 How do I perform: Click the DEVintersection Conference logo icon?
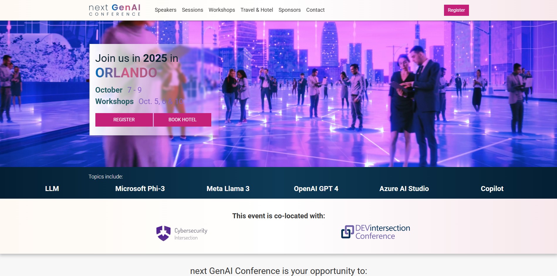[347, 232]
